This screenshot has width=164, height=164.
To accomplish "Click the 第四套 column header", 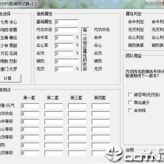I will click(100, 97).
